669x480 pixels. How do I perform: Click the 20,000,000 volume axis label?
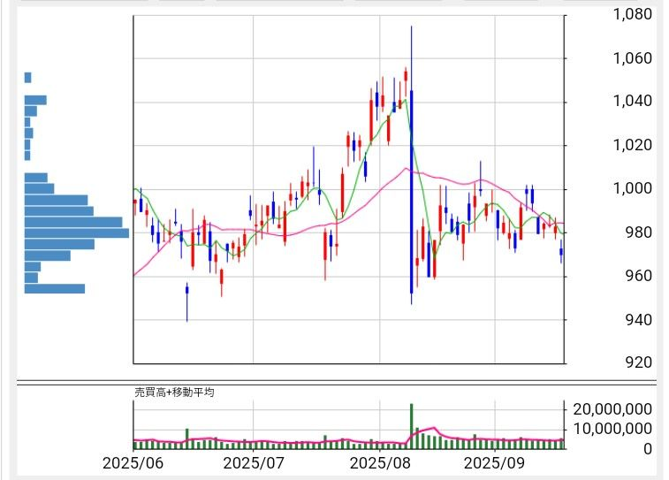(612, 409)
